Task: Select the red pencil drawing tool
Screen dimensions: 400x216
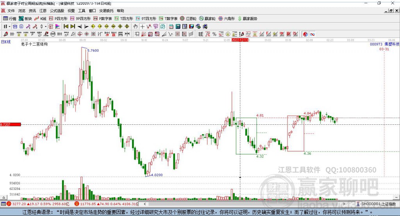Action: coord(5,34)
